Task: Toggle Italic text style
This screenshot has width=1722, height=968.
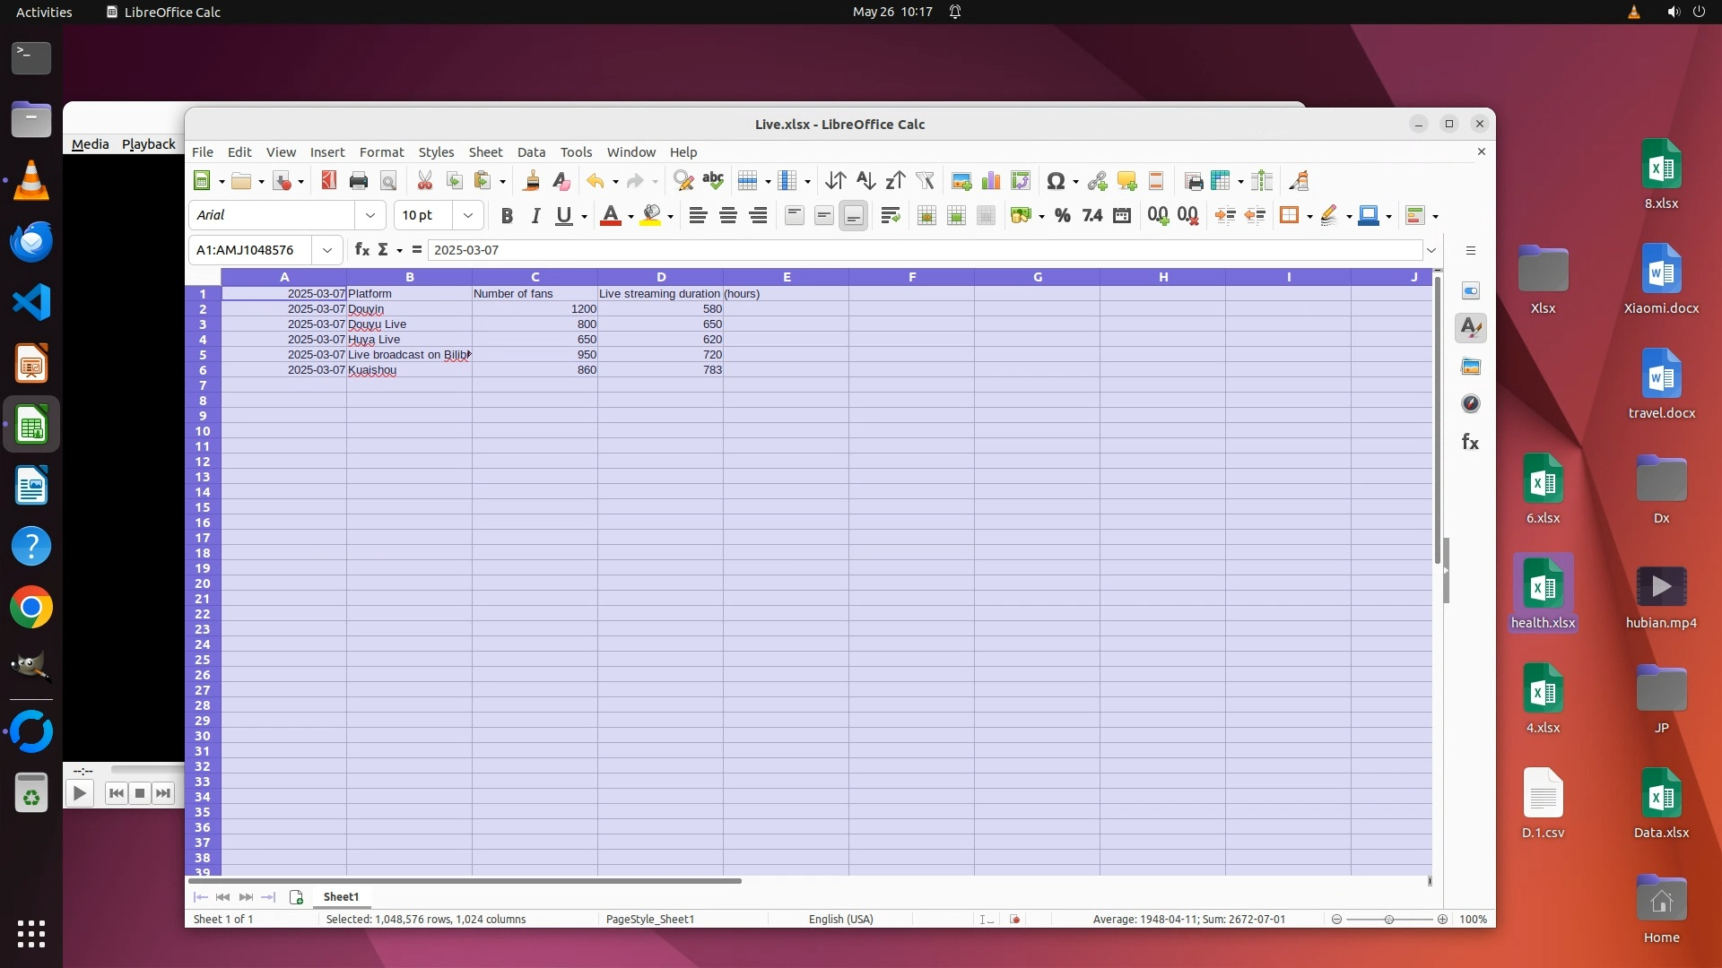Action: click(x=535, y=215)
